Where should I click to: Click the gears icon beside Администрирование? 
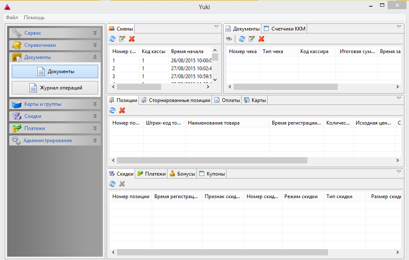pyautogui.click(x=17, y=141)
